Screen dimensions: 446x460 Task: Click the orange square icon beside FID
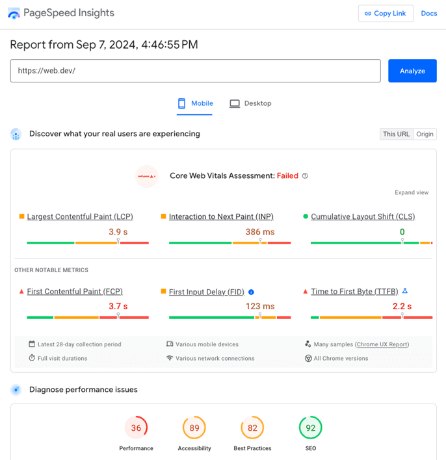pyautogui.click(x=164, y=291)
